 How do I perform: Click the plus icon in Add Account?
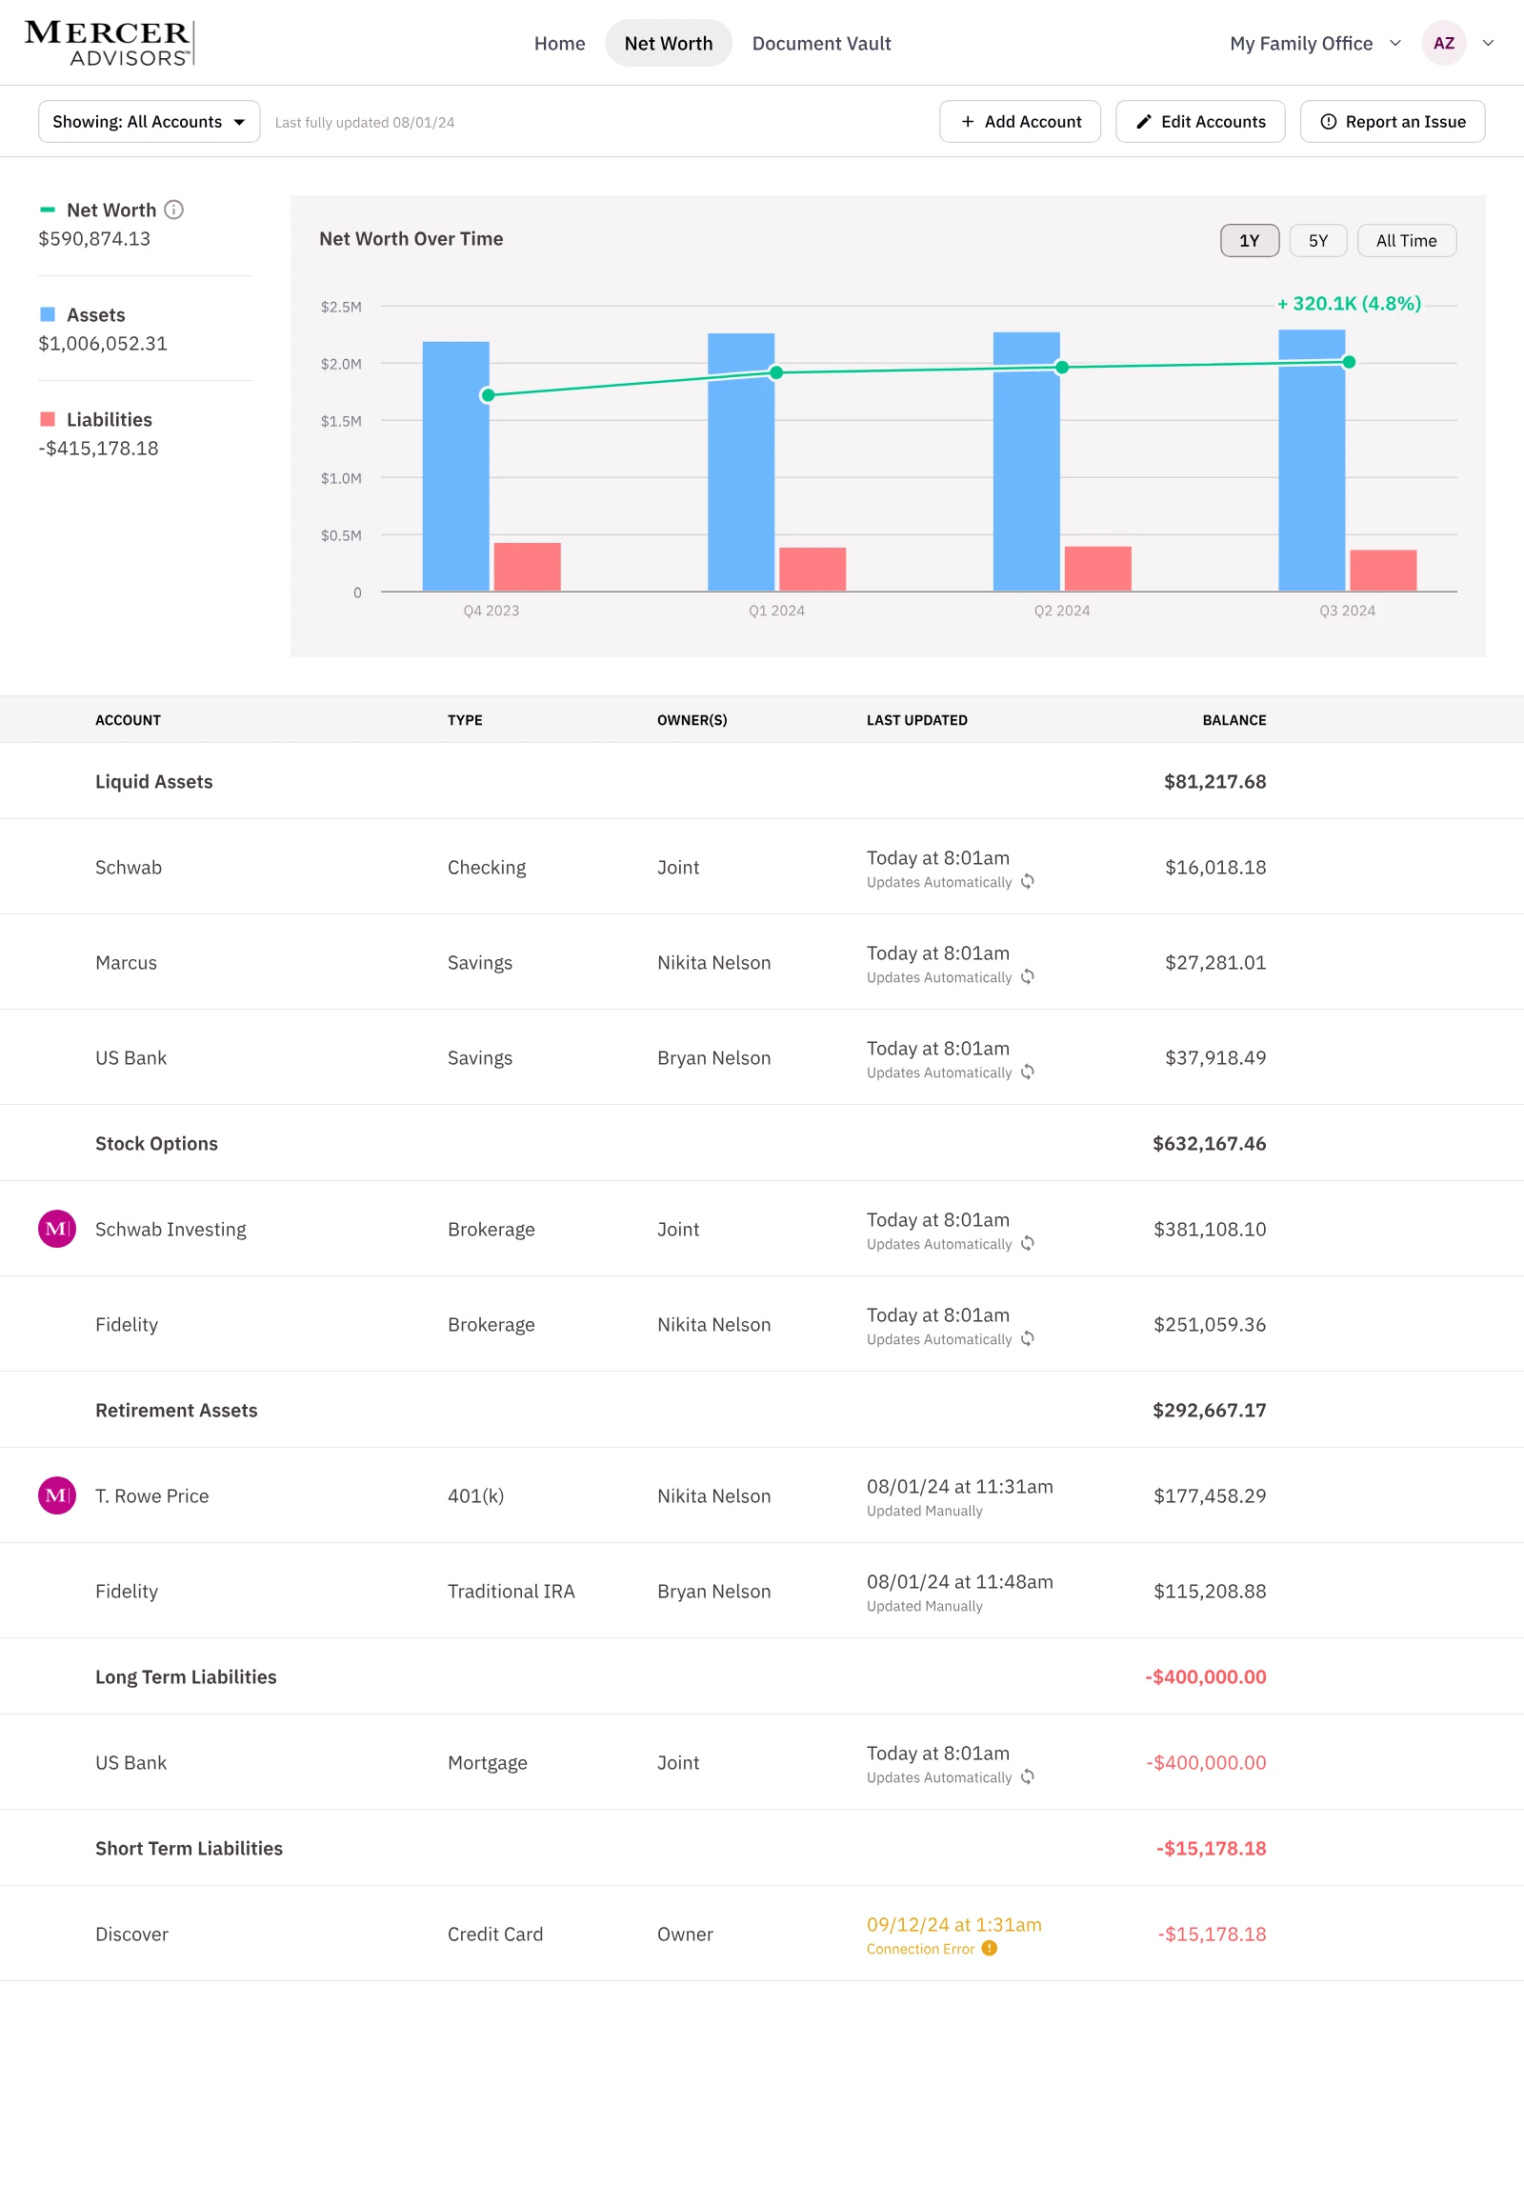coord(968,121)
